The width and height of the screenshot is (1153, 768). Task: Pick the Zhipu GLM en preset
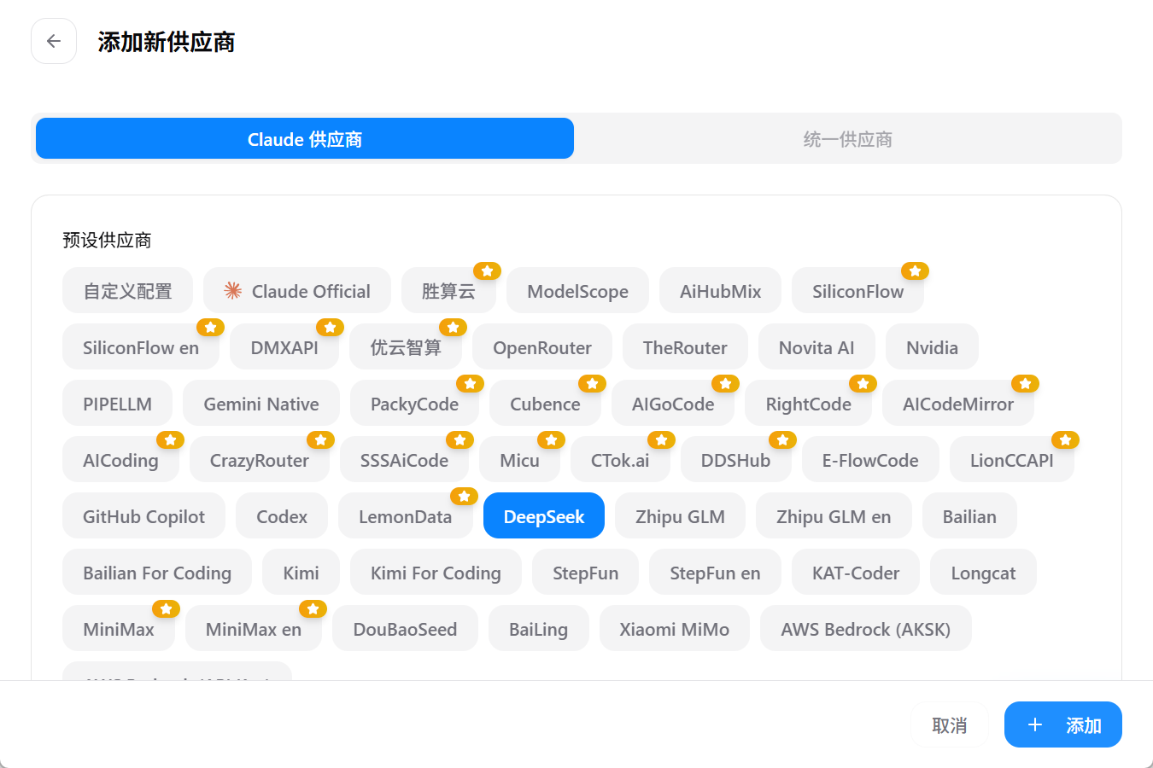coord(834,516)
